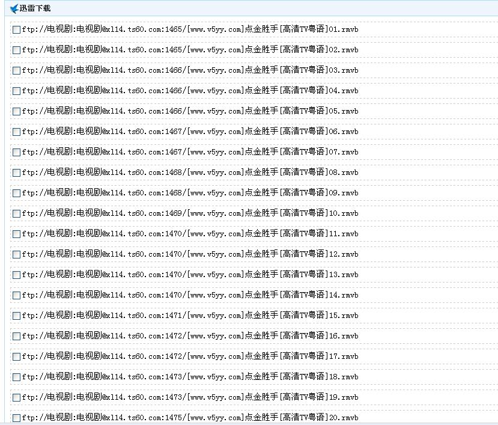Click the ftp link text ending 08.rmvb
This screenshot has height=425, width=498.
190,173
